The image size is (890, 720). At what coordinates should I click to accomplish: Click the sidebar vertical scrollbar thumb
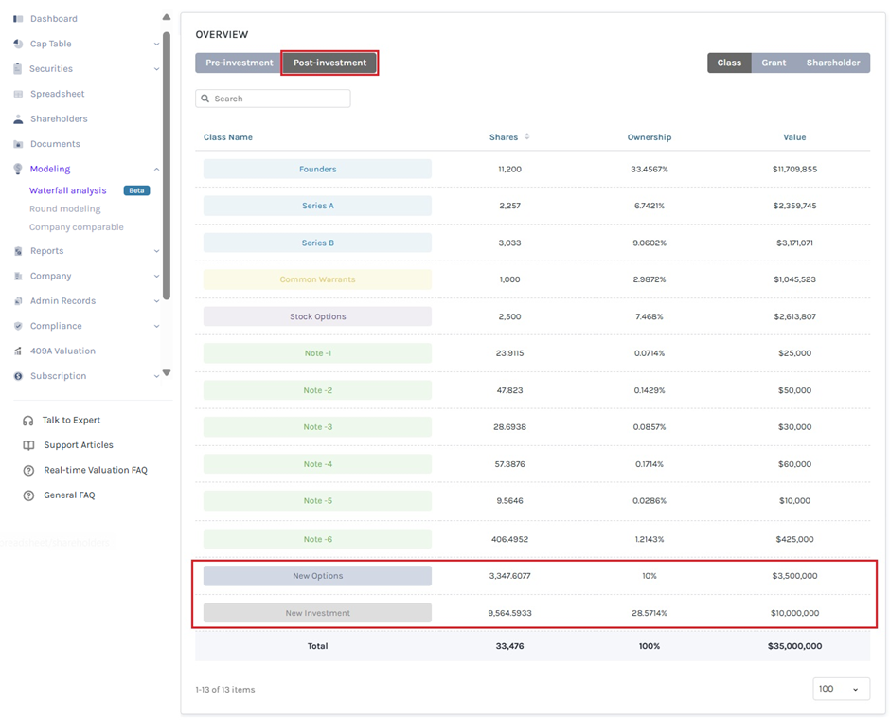(x=167, y=166)
